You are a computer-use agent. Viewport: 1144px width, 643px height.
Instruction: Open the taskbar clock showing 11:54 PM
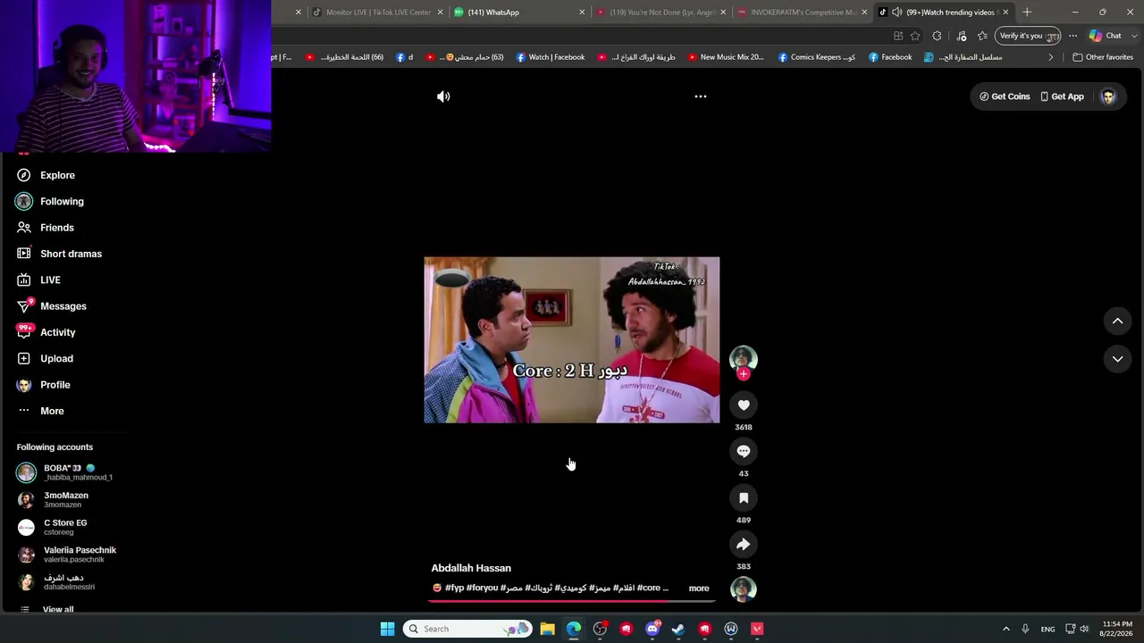click(1116, 629)
